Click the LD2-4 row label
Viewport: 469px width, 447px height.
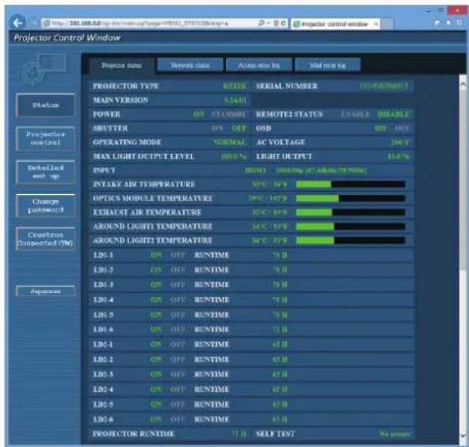(103, 389)
